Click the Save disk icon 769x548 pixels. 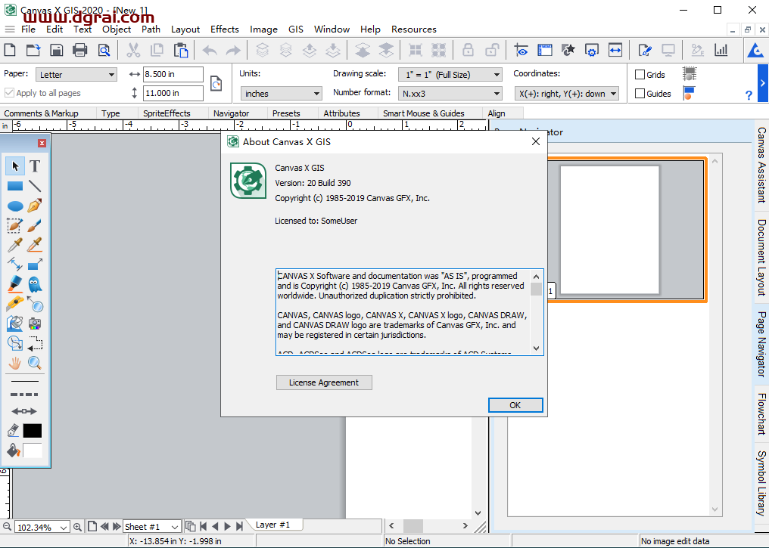pyautogui.click(x=57, y=50)
